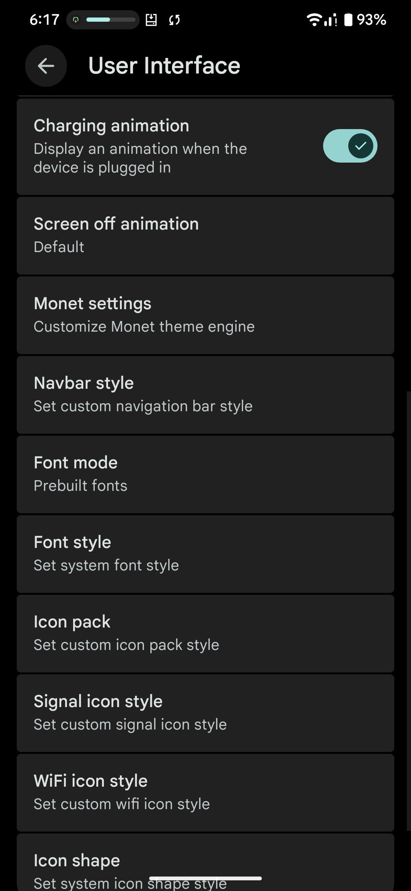
Task: Tap the cellular signal status icon
Action: (330, 20)
